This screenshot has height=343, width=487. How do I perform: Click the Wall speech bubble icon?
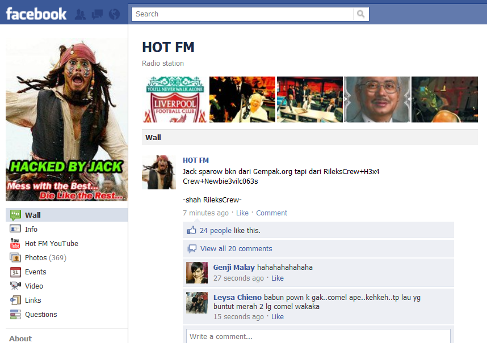pyautogui.click(x=15, y=215)
